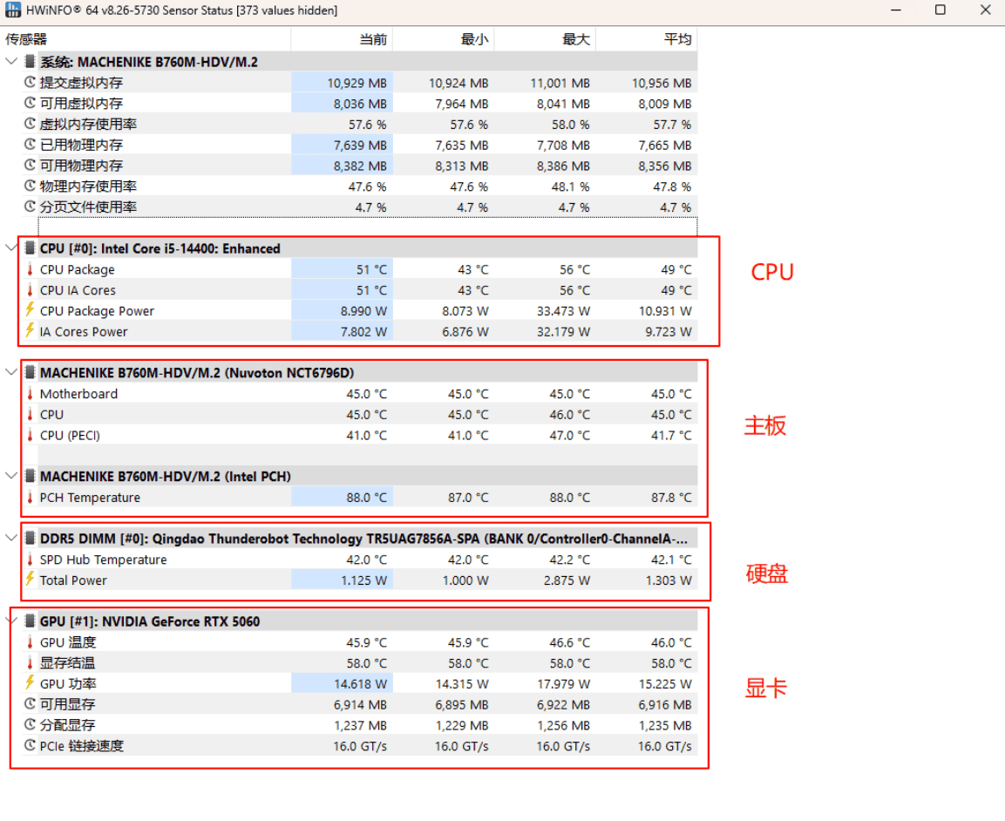Click the PCH Temperature row label
The image size is (1005, 821).
(90, 498)
